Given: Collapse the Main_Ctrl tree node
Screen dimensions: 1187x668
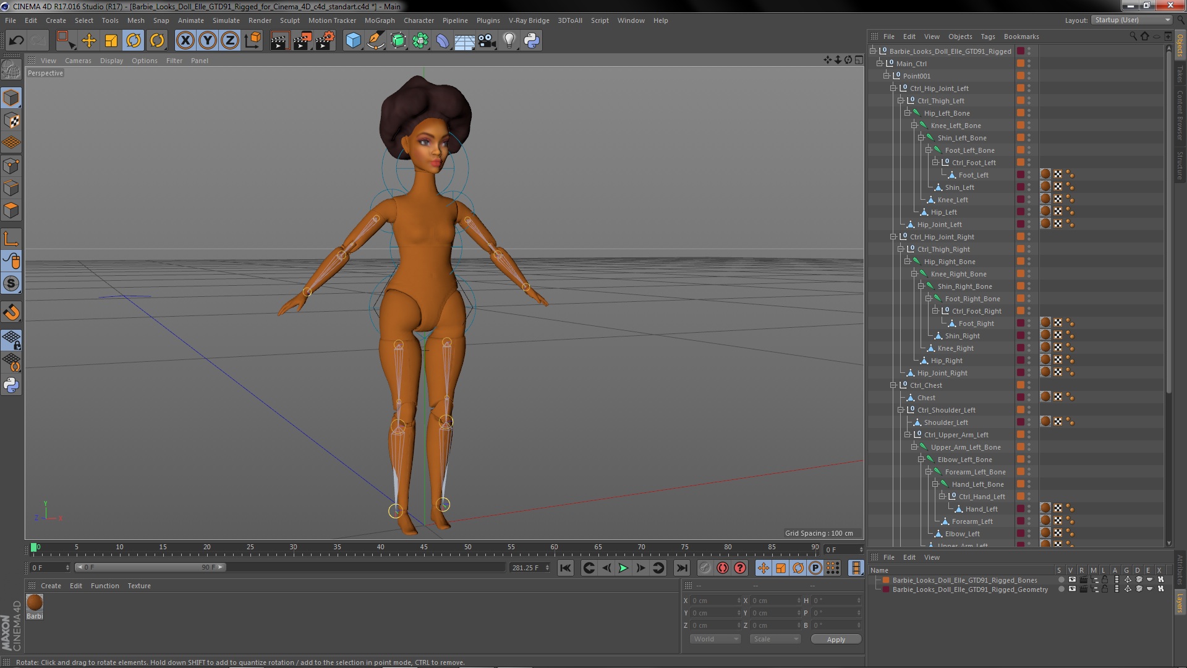Looking at the screenshot, I should tap(879, 64).
